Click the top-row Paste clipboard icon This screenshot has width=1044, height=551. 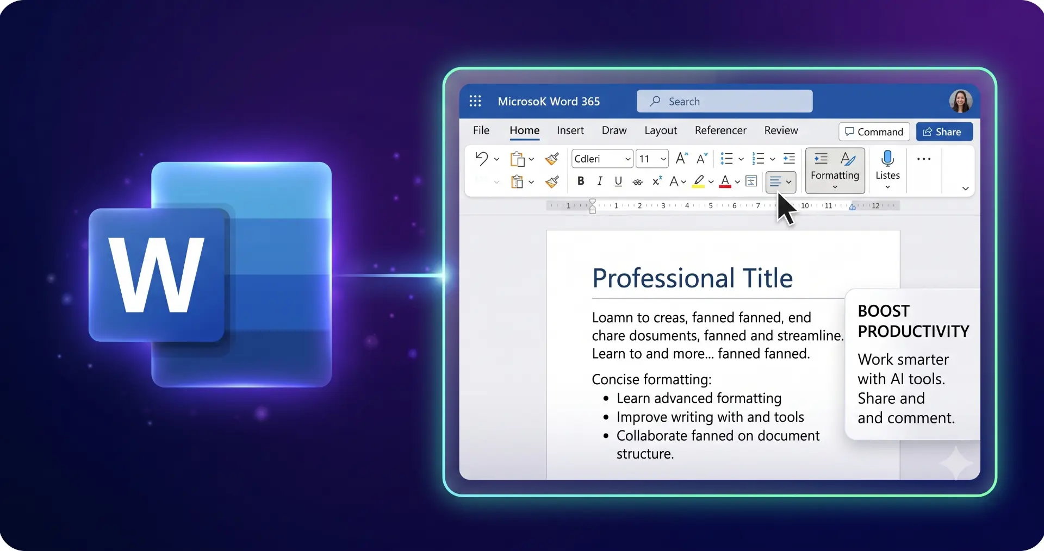[517, 159]
